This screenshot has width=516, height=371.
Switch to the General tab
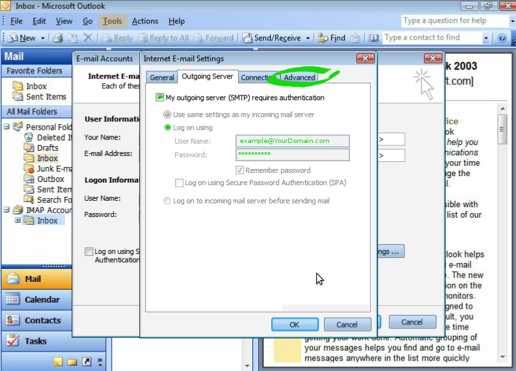pos(162,77)
